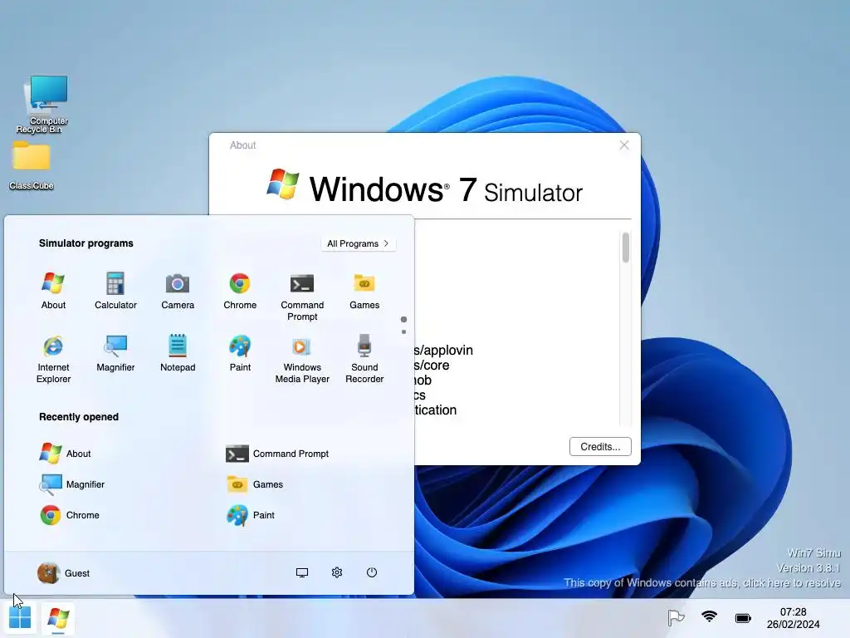Open Command Prompt under Recently opened
The height and width of the screenshot is (638, 850).
click(277, 454)
